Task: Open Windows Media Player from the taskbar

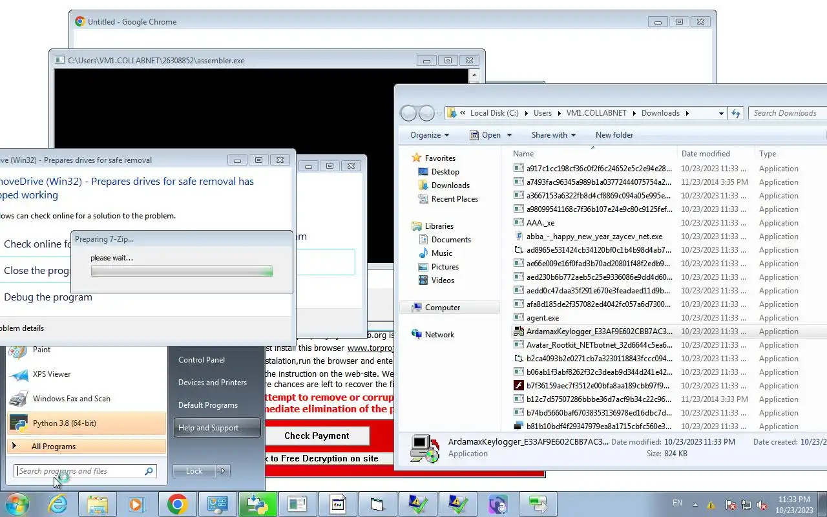Action: coord(137,504)
